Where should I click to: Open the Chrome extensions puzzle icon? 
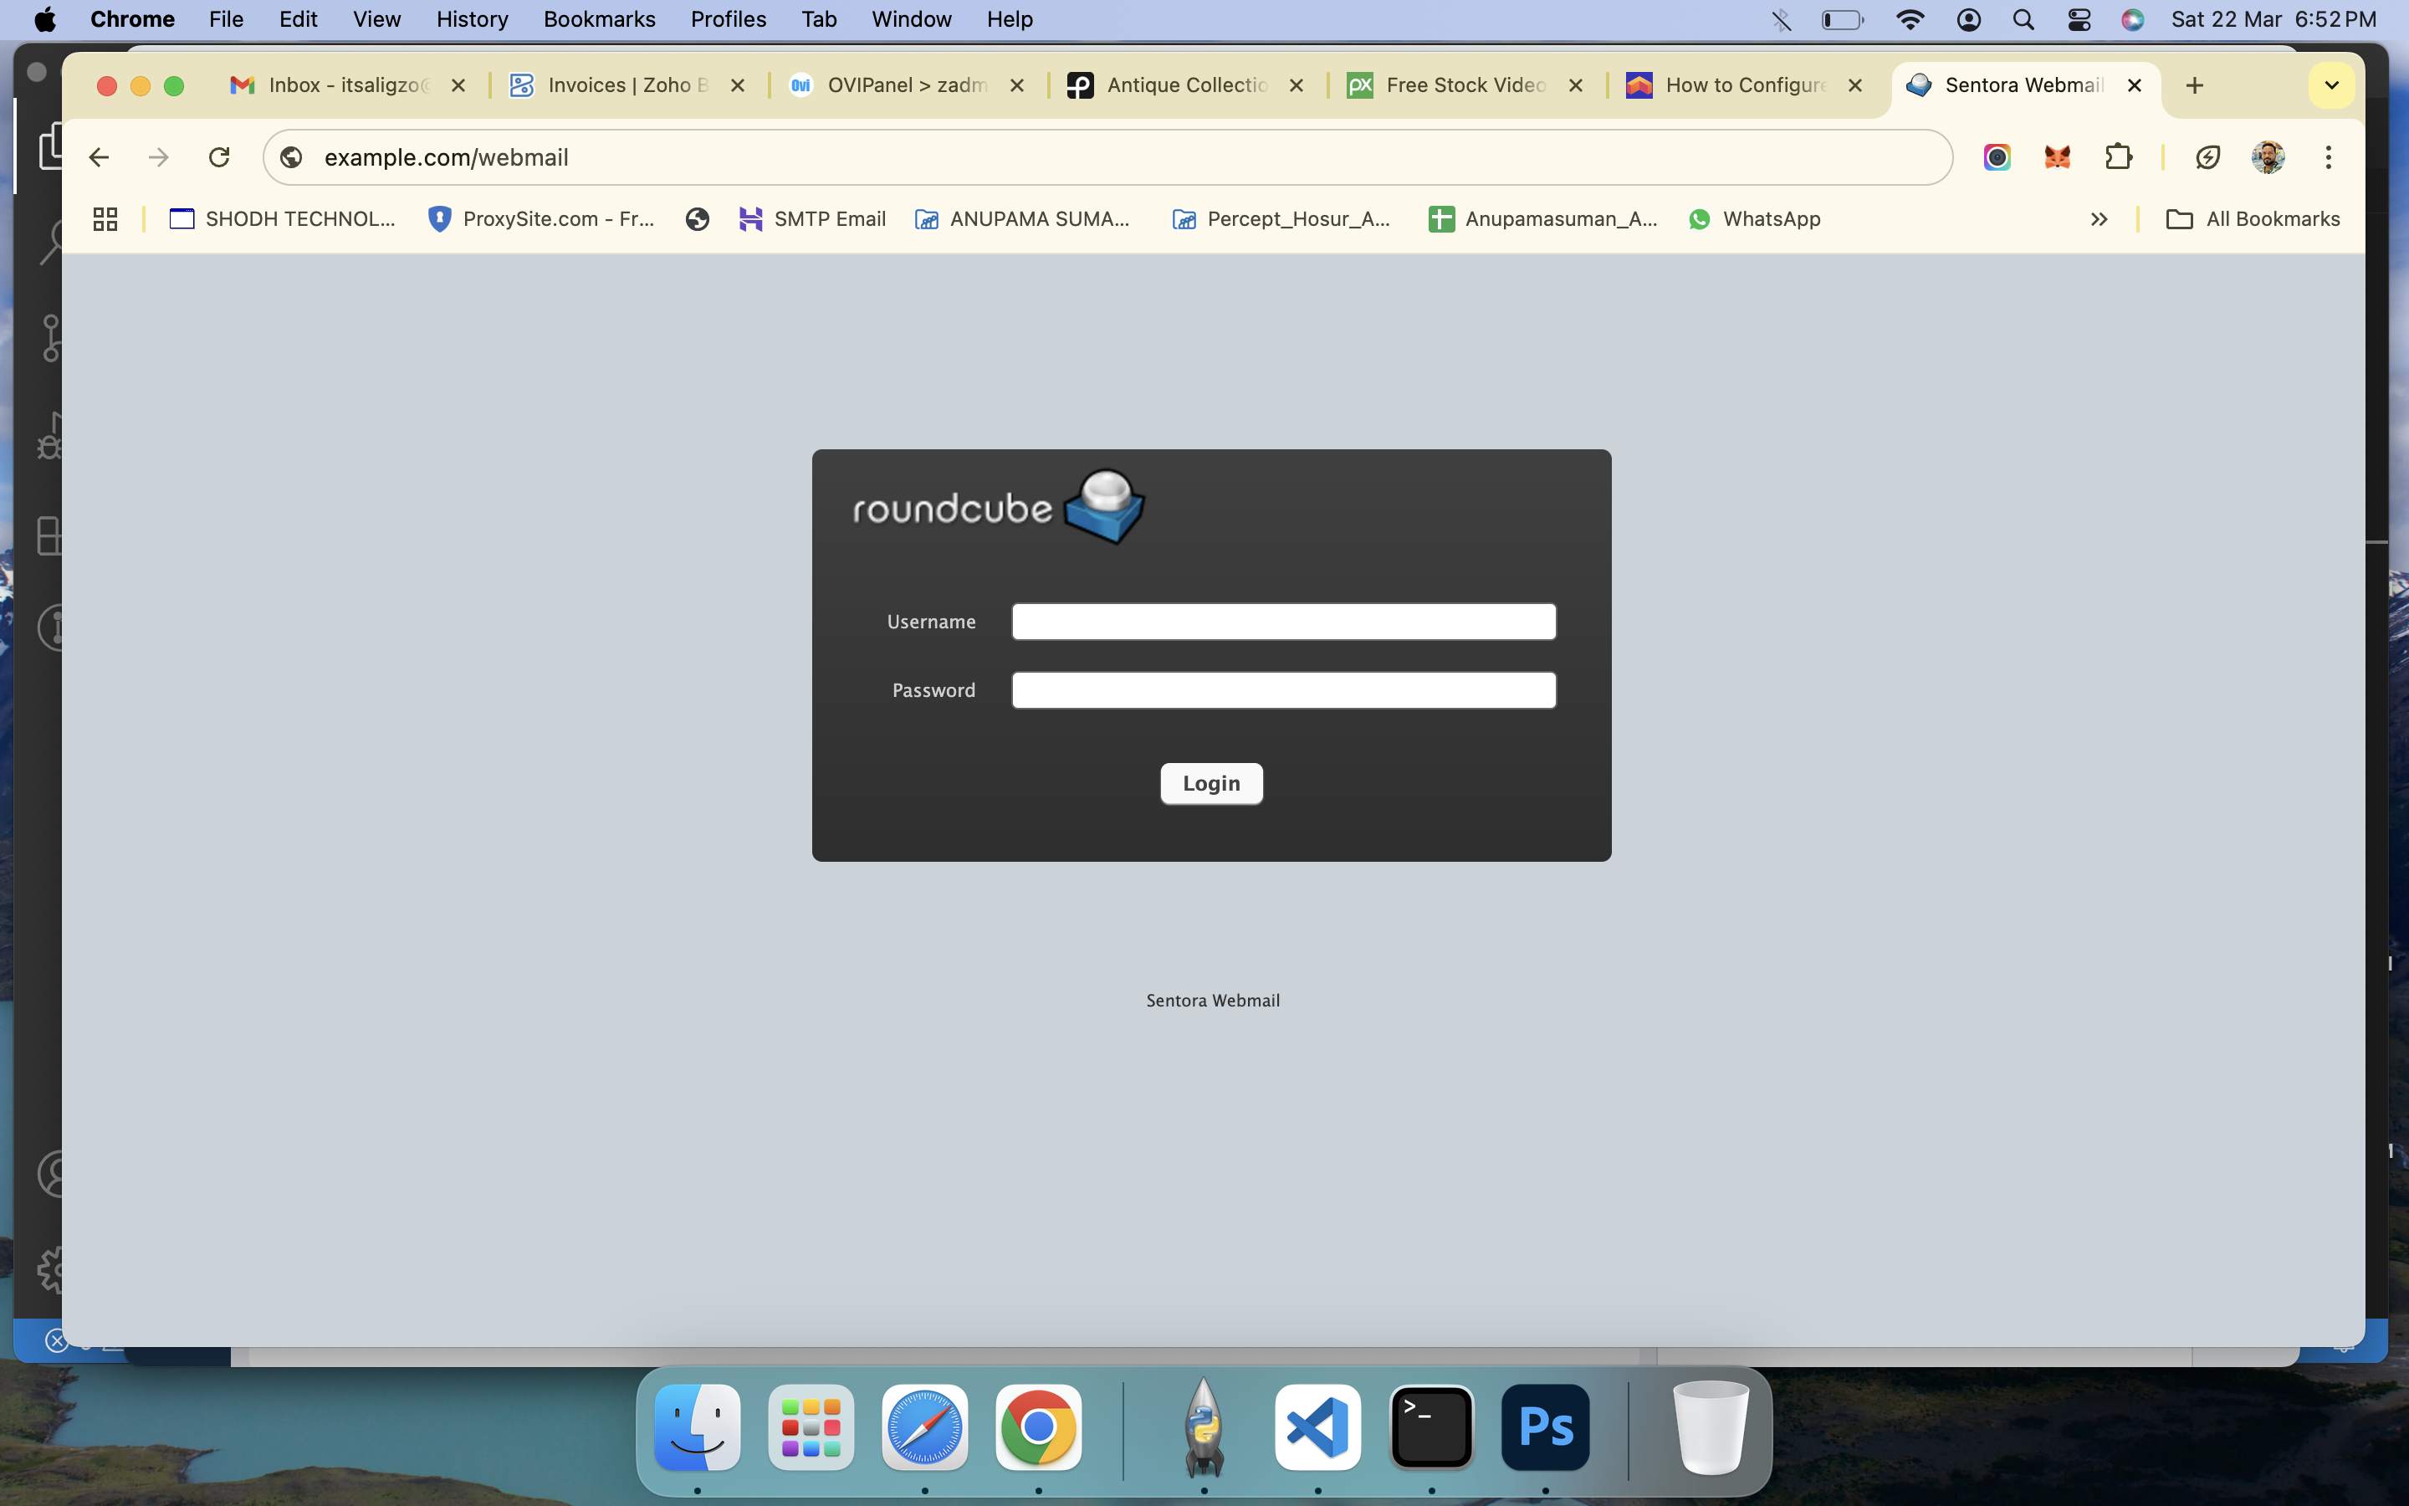coord(2118,157)
